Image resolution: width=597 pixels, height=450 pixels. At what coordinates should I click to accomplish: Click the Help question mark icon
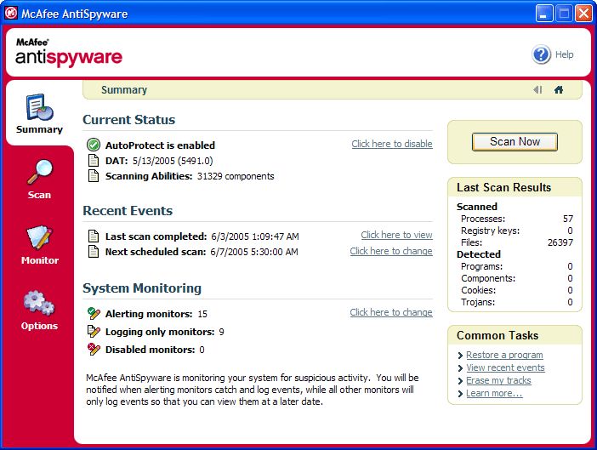[x=542, y=54]
